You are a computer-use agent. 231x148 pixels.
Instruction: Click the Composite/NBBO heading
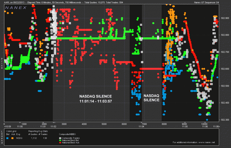pyautogui.click(x=67, y=134)
